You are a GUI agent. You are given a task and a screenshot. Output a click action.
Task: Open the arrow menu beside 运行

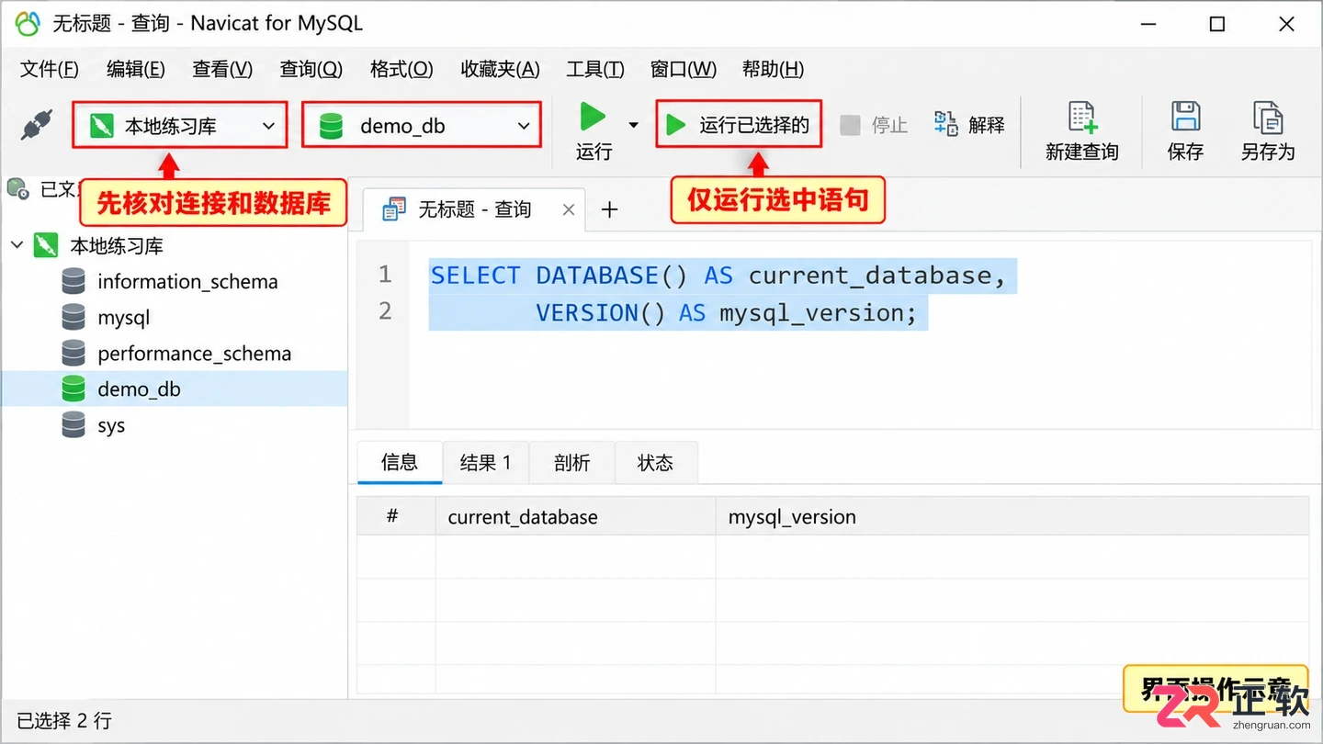(x=633, y=125)
